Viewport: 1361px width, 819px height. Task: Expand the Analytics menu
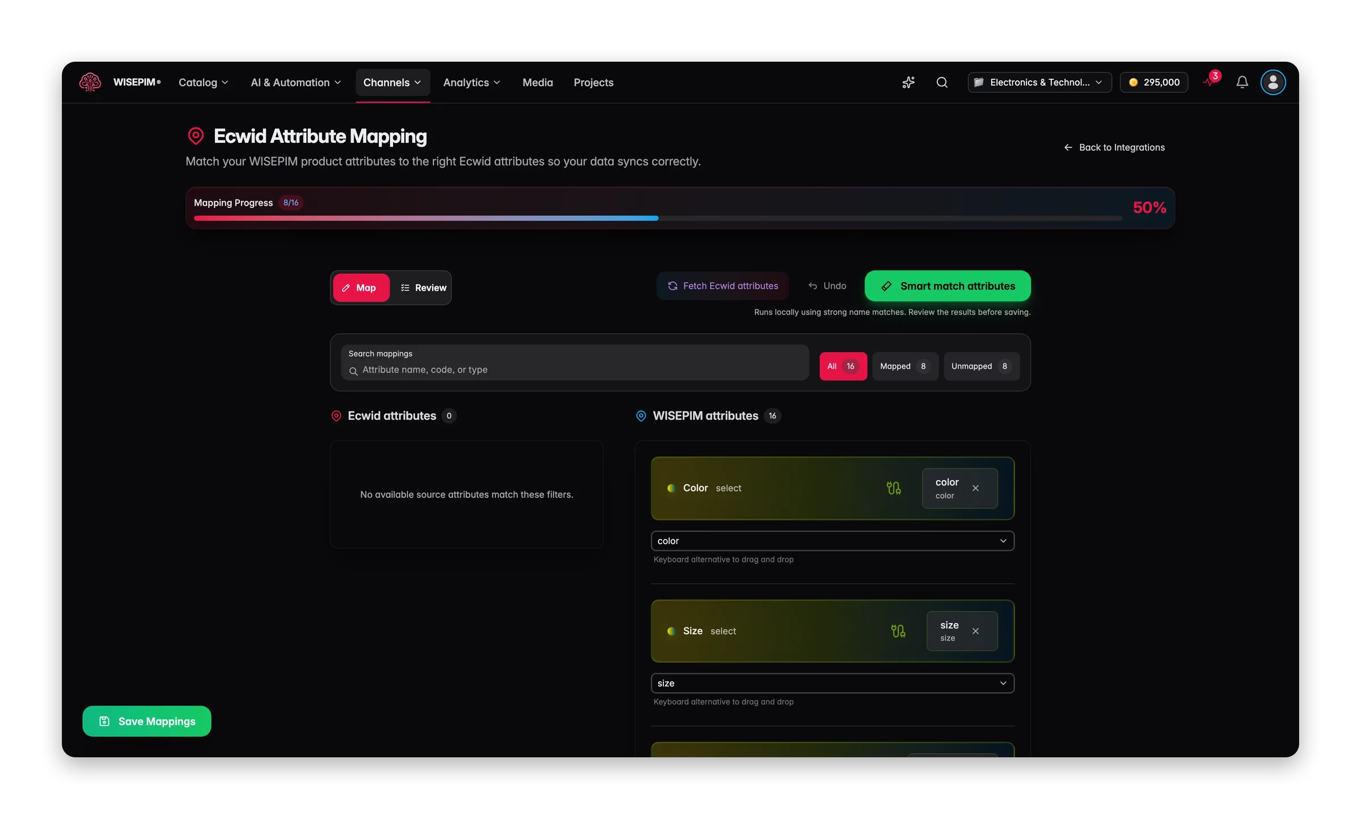(x=472, y=83)
